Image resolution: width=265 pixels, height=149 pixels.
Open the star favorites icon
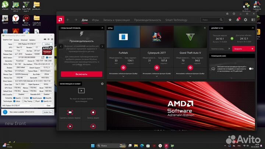point(230,20)
